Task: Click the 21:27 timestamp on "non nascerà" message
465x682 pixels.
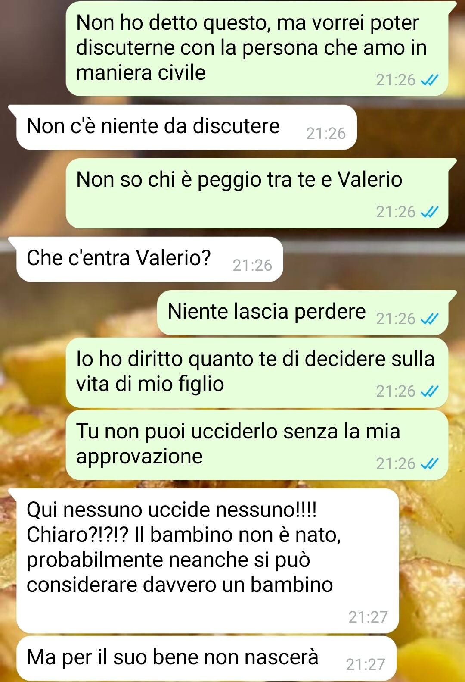Action: pos(366,665)
